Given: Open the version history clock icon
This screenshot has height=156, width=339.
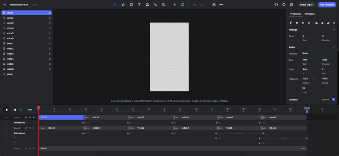Looking at the screenshot, I should 284,4.
